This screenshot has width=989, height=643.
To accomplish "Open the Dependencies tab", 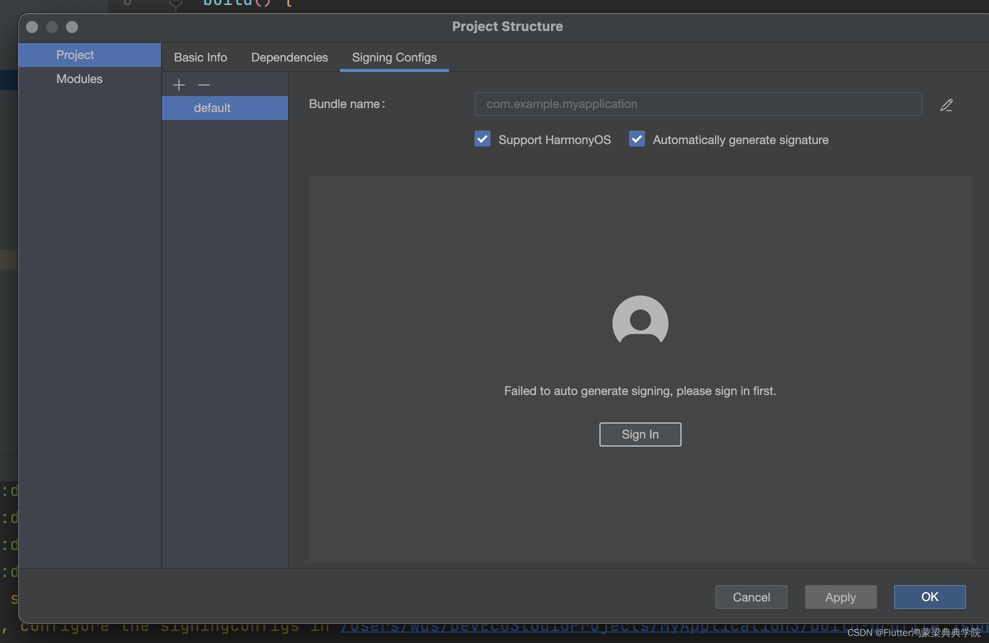I will tap(289, 57).
